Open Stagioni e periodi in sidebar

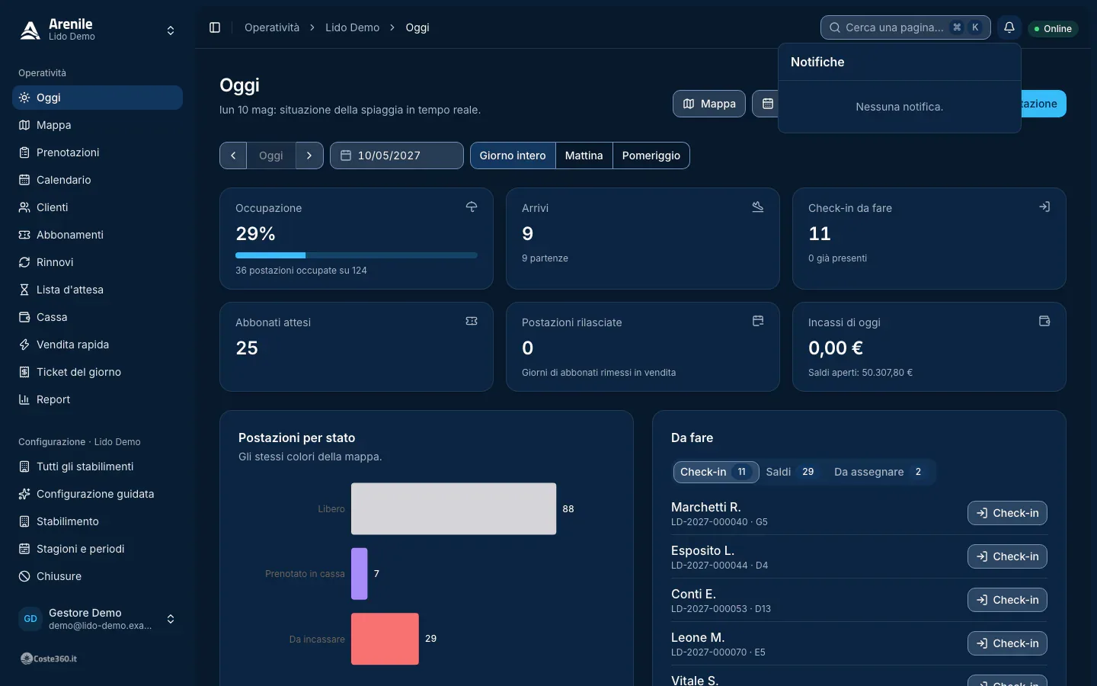[98, 549]
